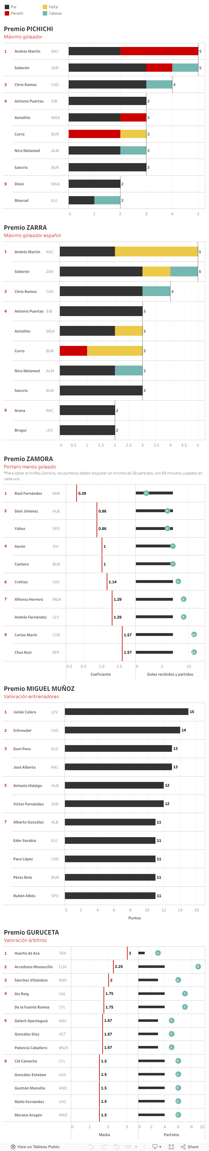Click Raúl Fernández's goals-conceded circle marker

point(146,493)
